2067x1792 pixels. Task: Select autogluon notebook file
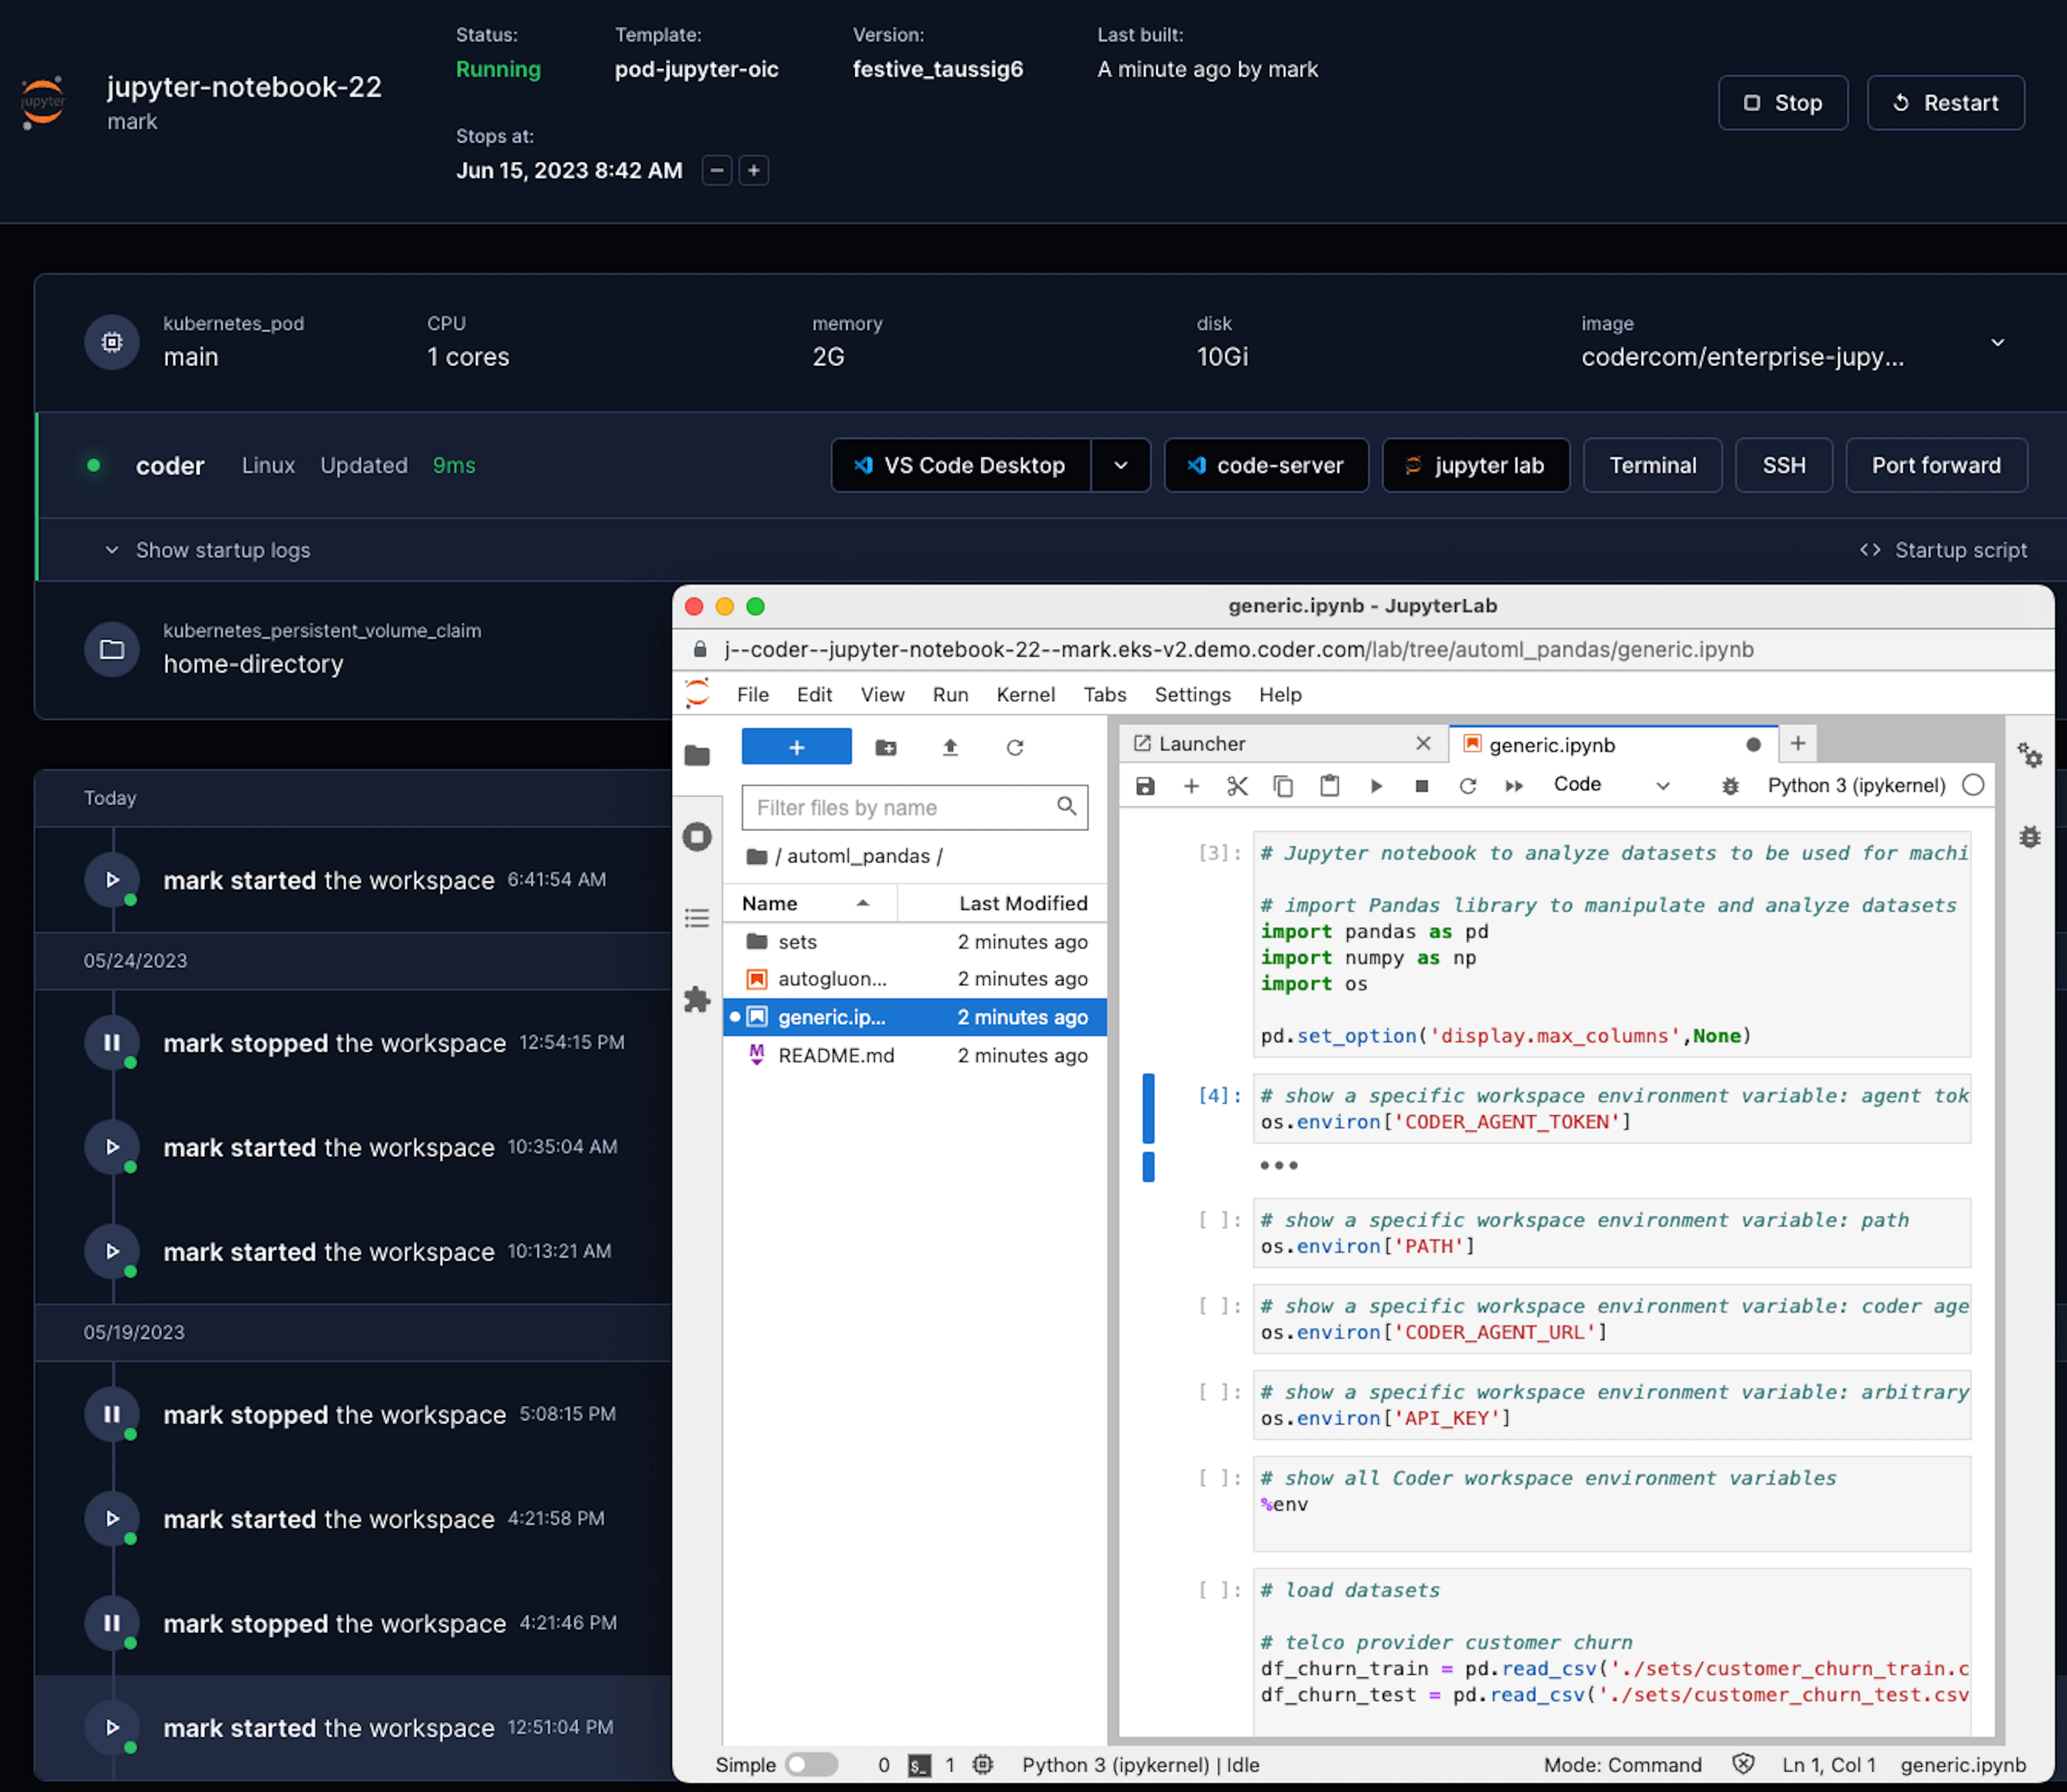[914, 979]
